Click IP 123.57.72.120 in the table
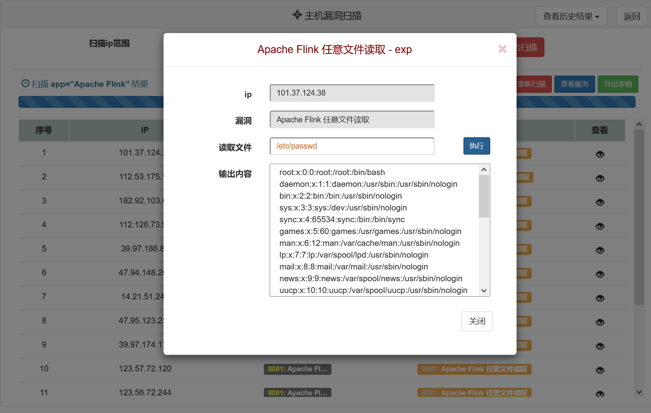The image size is (651, 413). [145, 369]
